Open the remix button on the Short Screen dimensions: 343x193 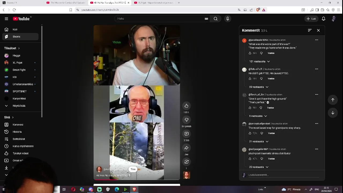point(187,162)
